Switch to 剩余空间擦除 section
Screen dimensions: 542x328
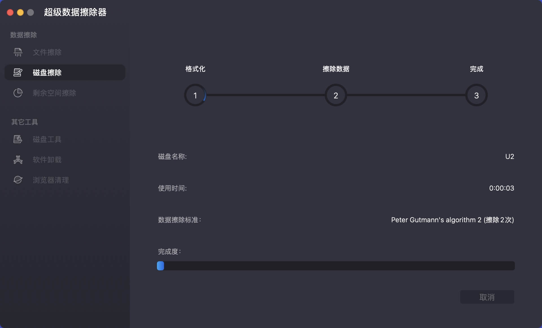click(x=54, y=93)
